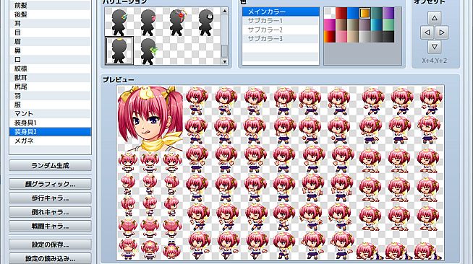Image resolution: width=473 pixels, height=264 pixels.
Task: Select メガネ in the parts list
Action: pos(50,141)
